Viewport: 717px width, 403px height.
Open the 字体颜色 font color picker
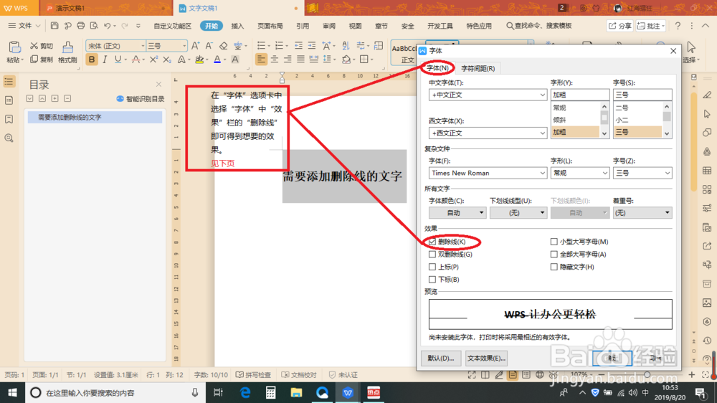[x=457, y=213]
